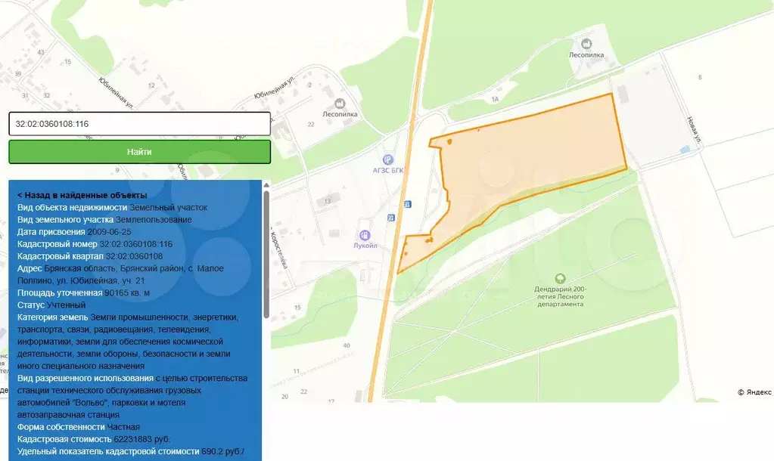Select the Дендрарий tree park icon
Screen dimensions: 774x461
pos(560,279)
